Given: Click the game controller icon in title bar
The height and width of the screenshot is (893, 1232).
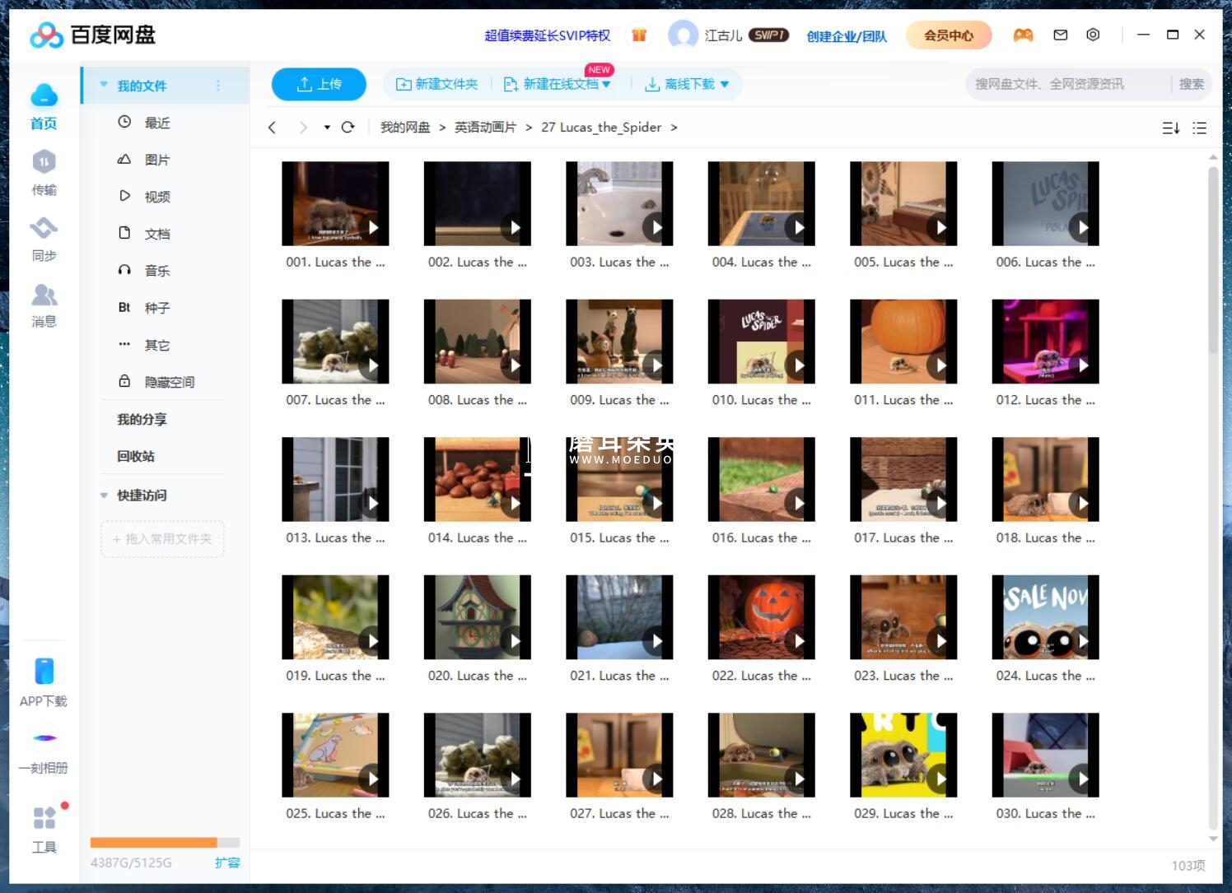Looking at the screenshot, I should tap(1023, 35).
